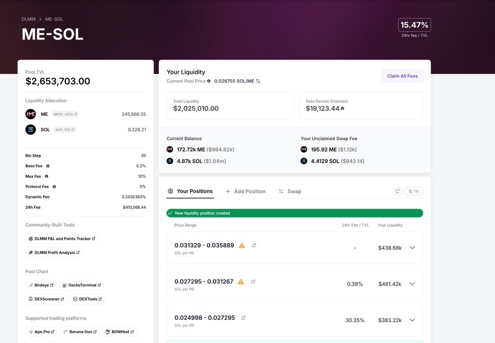Click the Total Liquidity value $2,025,010.00
Viewport: 495px width, 343px height.
196,109
